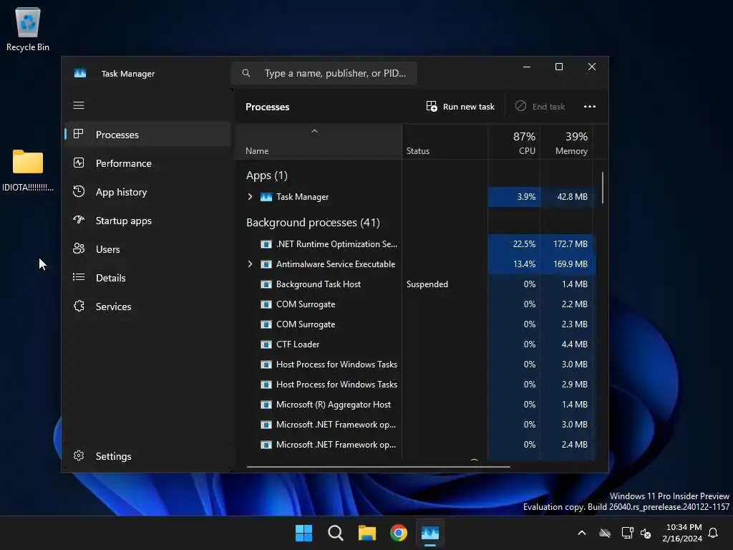This screenshot has width=733, height=550.
Task: Click the network tray icon
Action: tap(627, 533)
